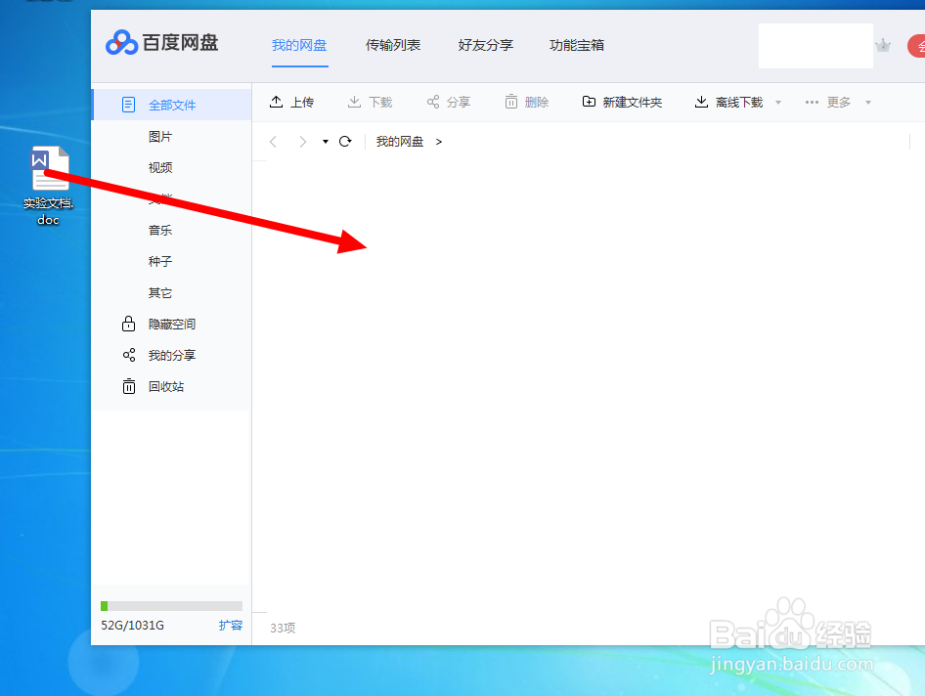This screenshot has width=925, height=696.
Task: Open the 音乐 category
Action: 160,231
